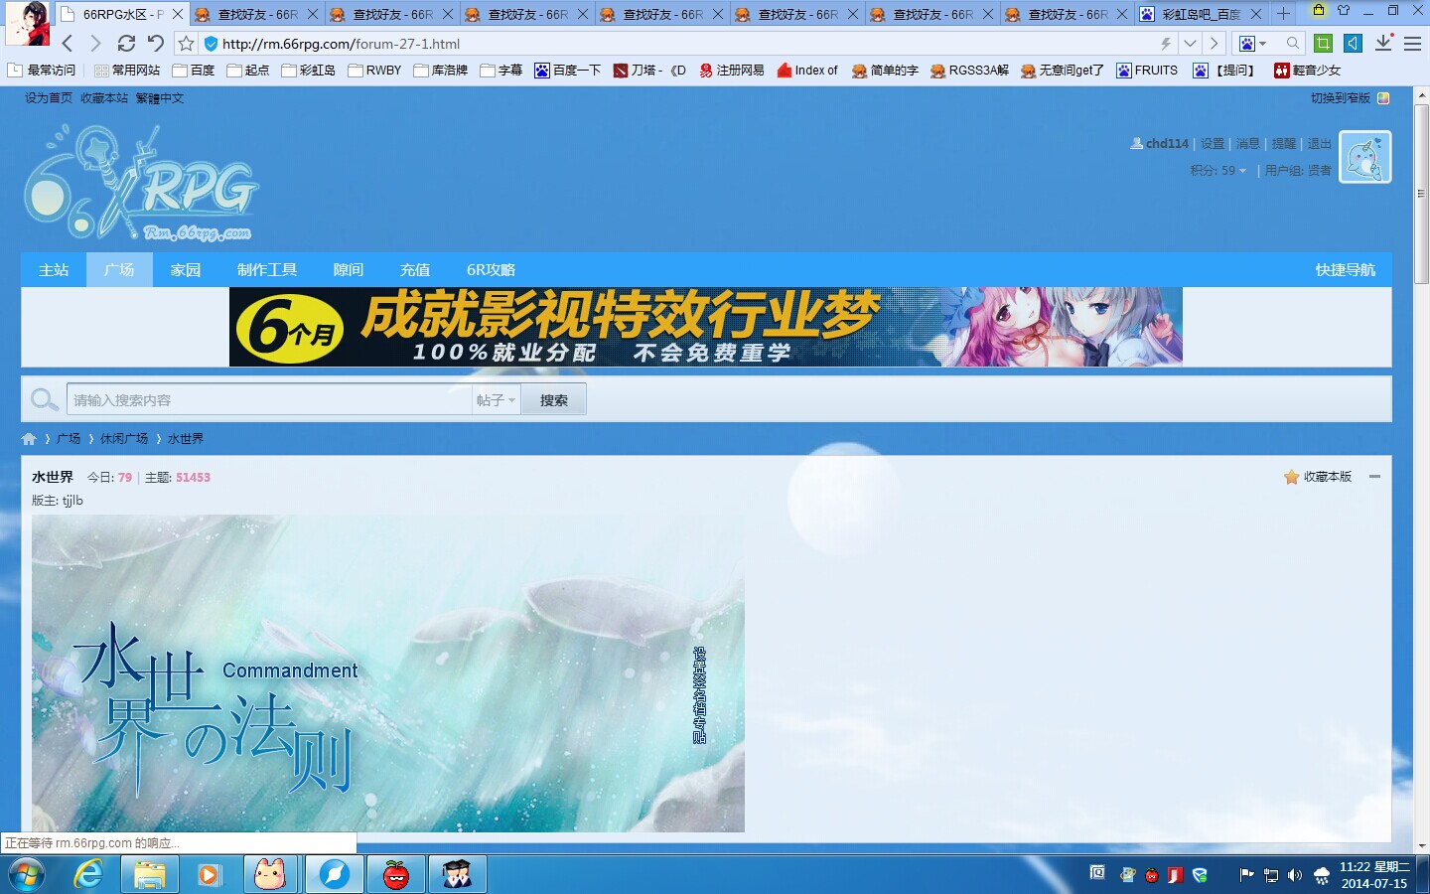Open the browser hamburger menu

[x=1412, y=44]
